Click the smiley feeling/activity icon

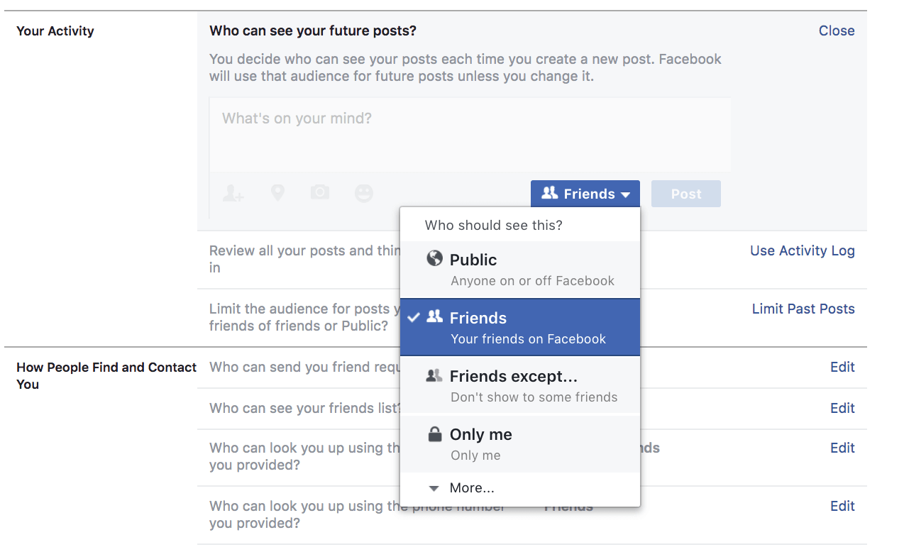364,193
